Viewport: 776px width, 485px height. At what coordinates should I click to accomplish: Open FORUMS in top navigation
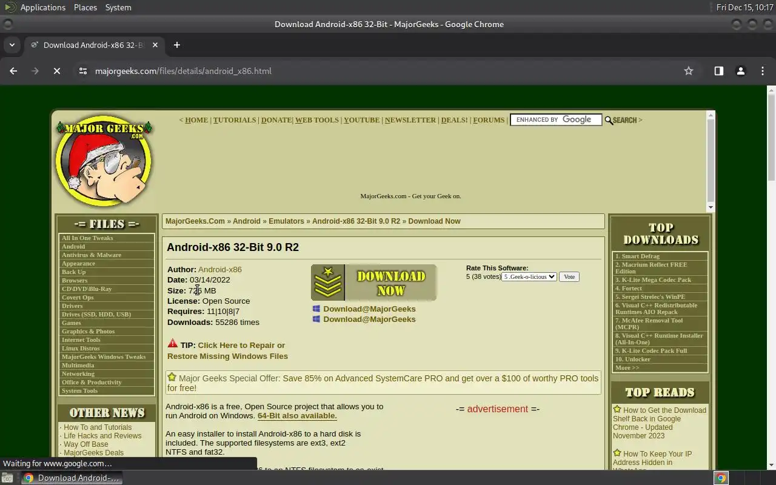489,120
